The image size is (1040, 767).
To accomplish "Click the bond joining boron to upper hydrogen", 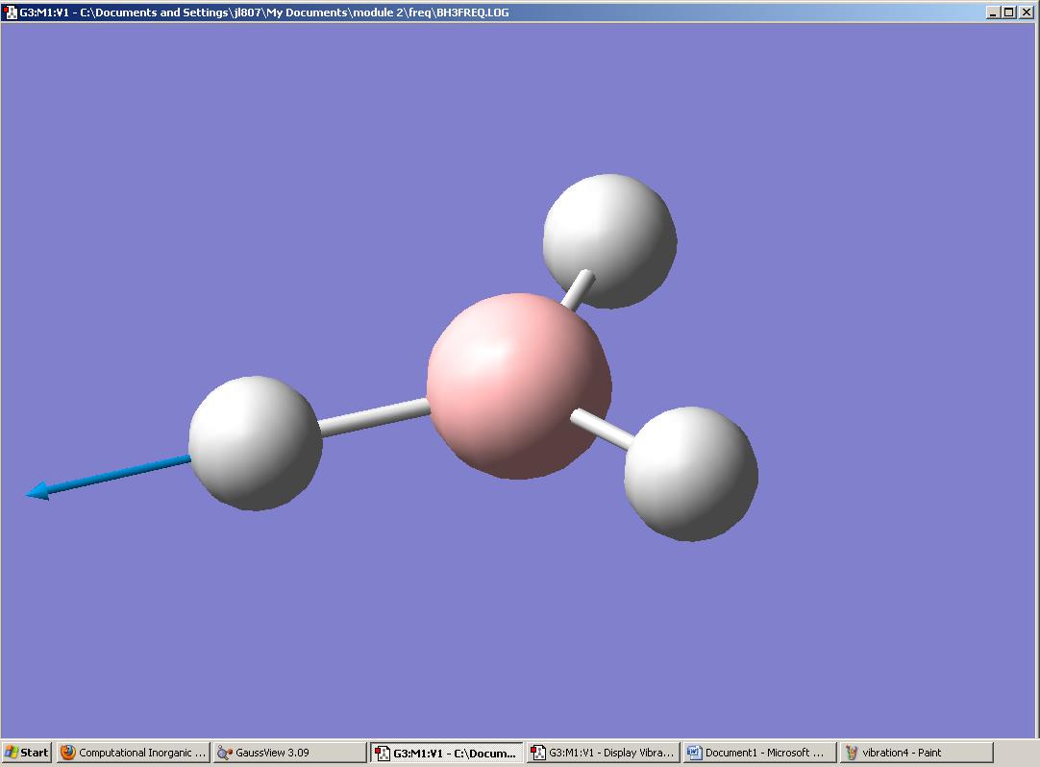I will 580,287.
